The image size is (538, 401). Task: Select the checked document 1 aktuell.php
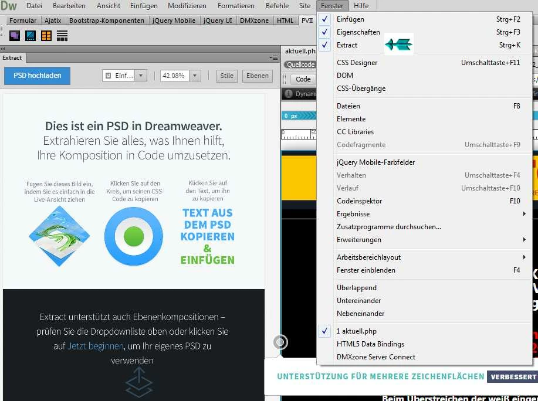(x=424, y=331)
